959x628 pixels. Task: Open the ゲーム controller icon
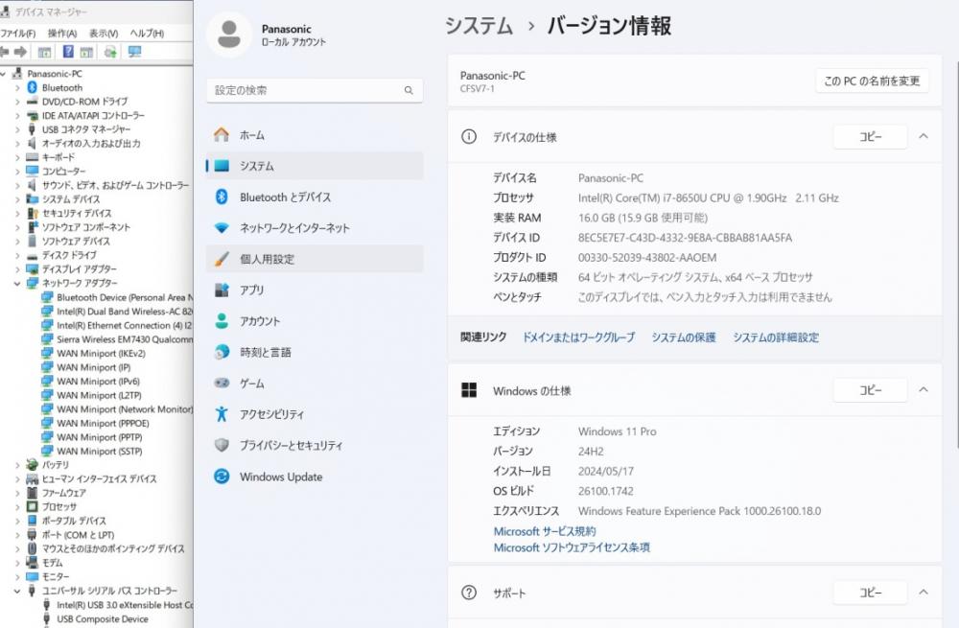(x=222, y=384)
